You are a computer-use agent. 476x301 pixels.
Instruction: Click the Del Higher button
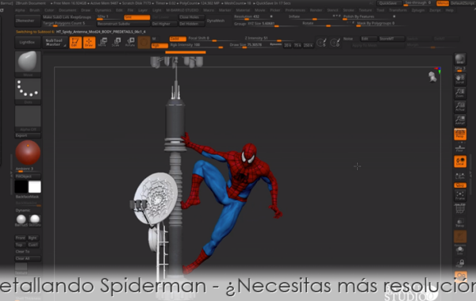pyautogui.click(x=164, y=24)
